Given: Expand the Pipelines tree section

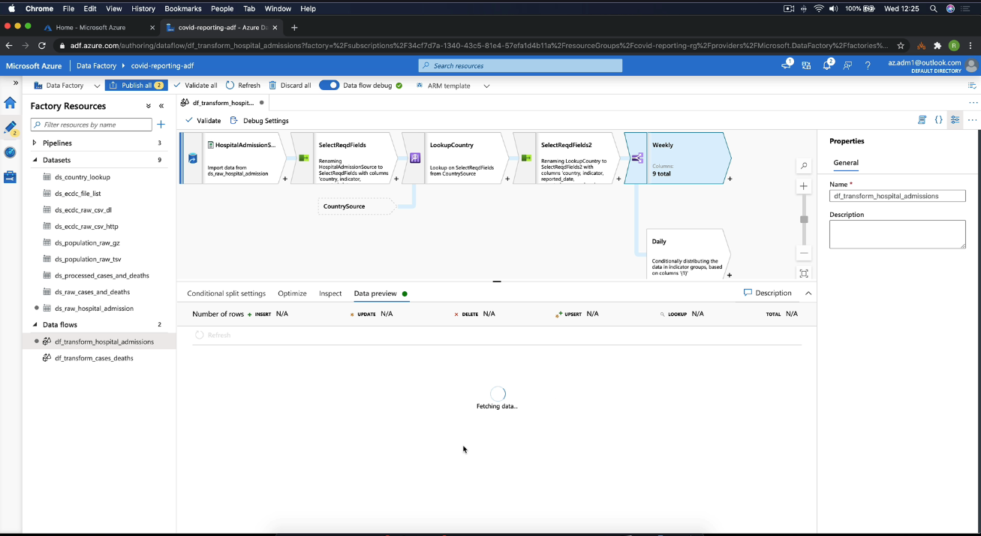Looking at the screenshot, I should [35, 143].
